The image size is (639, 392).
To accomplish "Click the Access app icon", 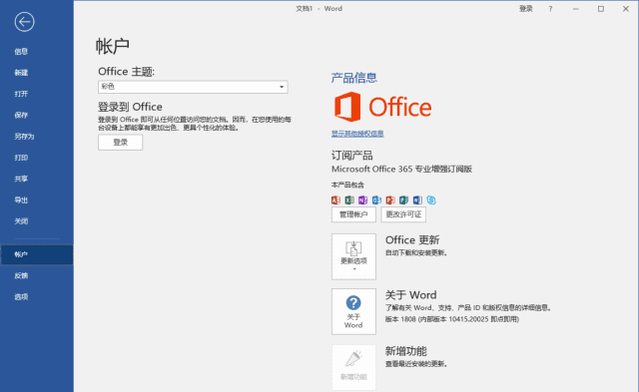I will click(x=335, y=199).
